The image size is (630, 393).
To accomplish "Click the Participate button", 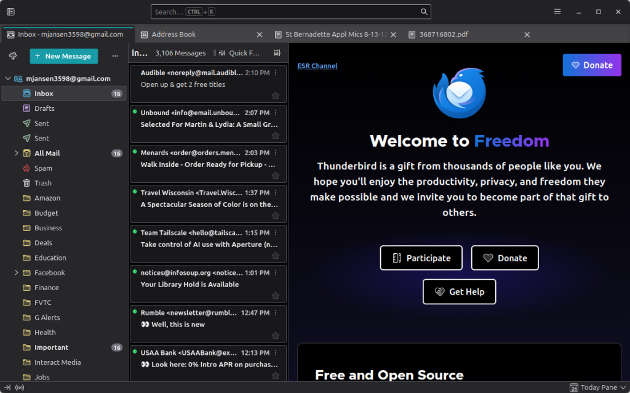I will (421, 258).
